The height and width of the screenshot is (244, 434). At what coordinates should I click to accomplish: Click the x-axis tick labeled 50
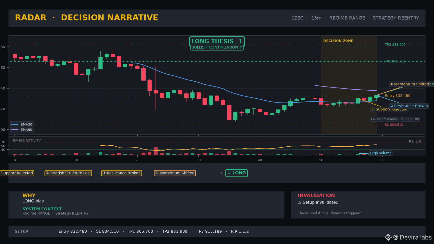pyautogui.click(x=321, y=160)
